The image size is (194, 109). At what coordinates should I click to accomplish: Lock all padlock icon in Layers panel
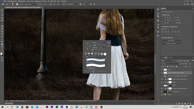pos(176,67)
